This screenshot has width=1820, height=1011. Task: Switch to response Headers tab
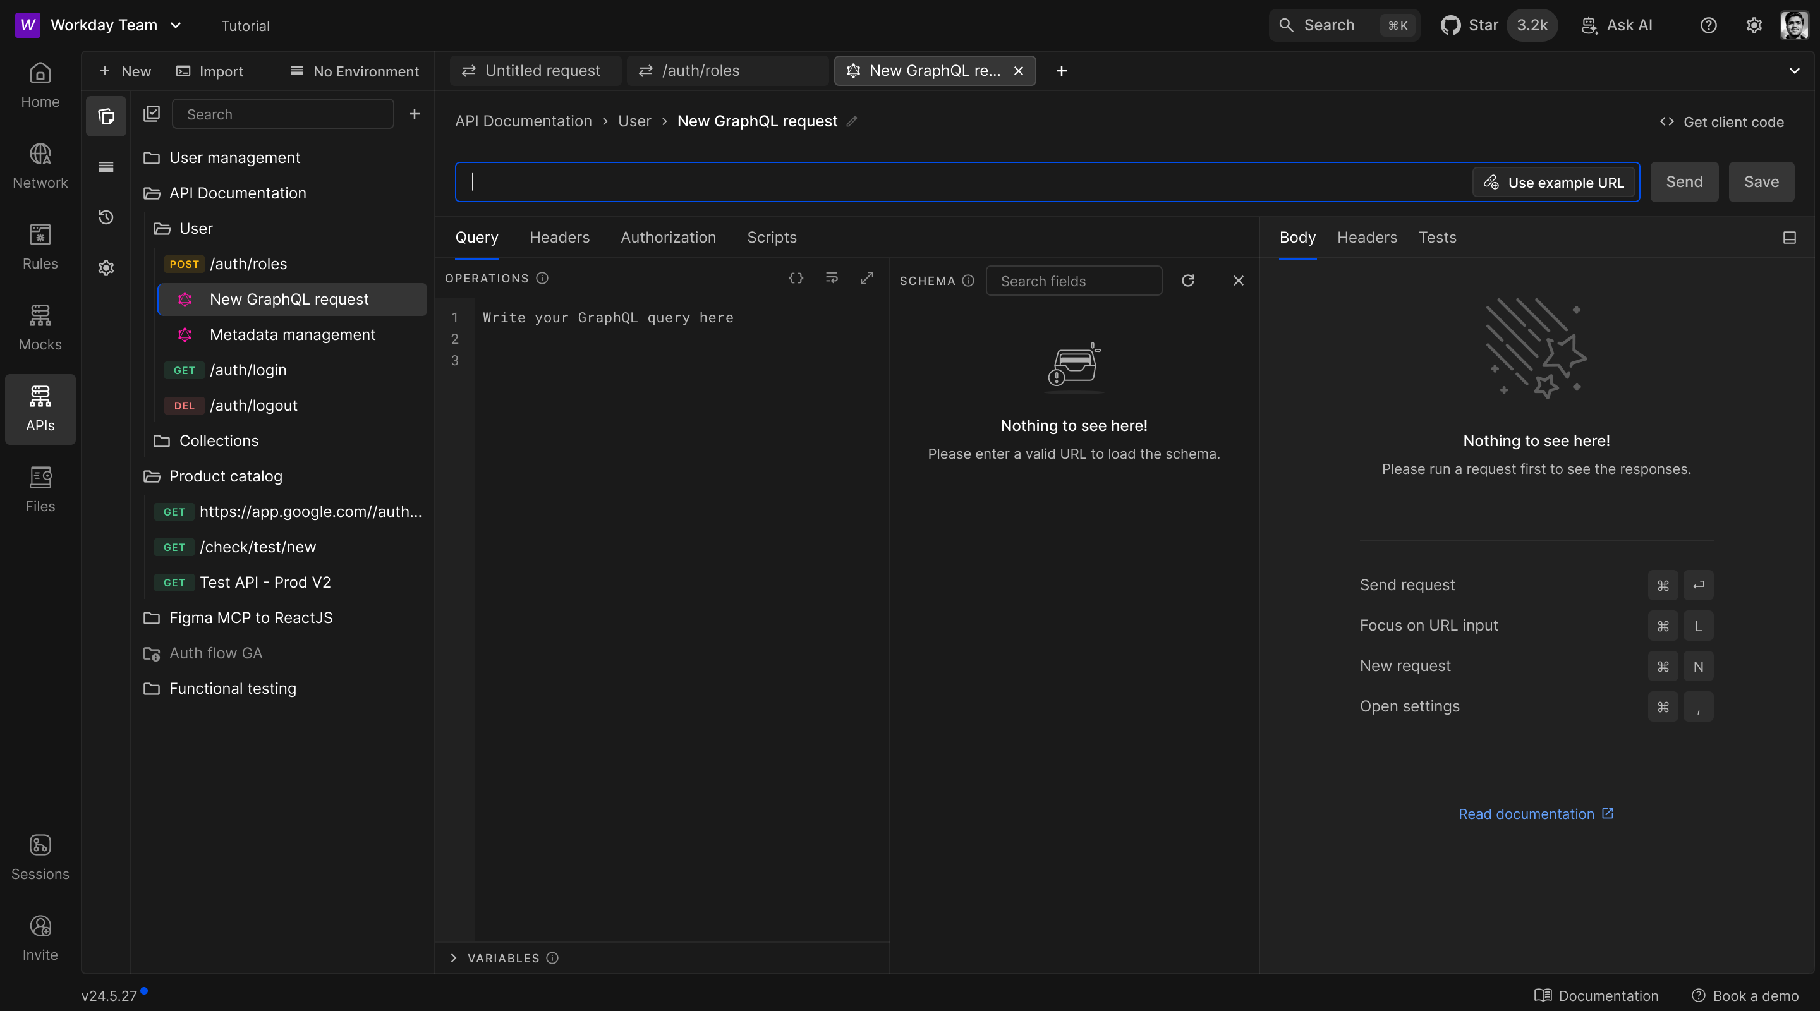click(x=1366, y=238)
